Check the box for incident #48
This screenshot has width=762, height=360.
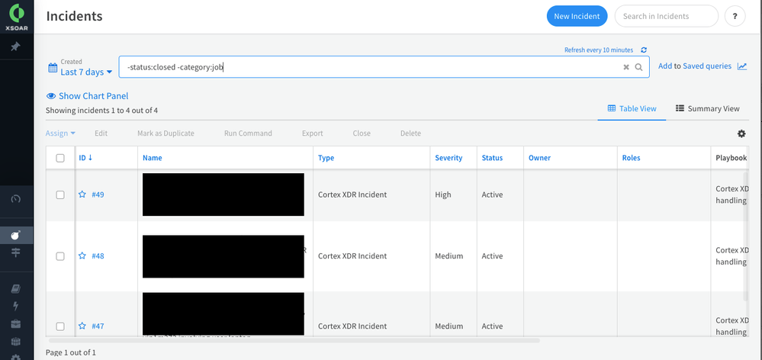click(60, 256)
